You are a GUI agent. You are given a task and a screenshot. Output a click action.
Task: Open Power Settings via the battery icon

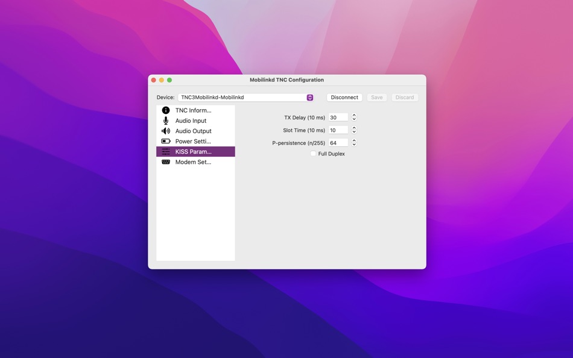(165, 141)
